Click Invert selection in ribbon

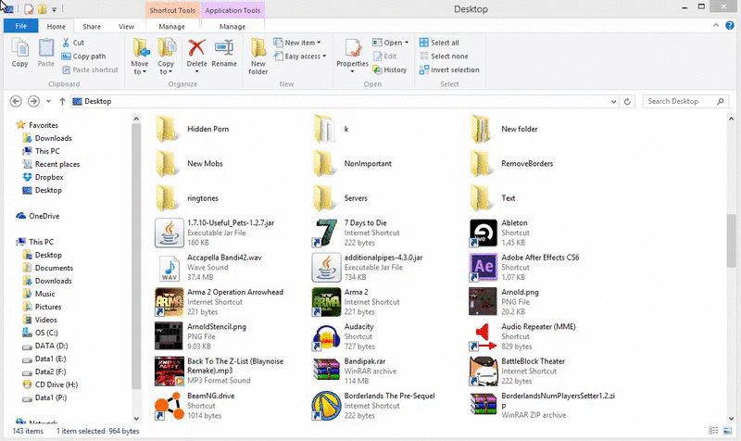[x=449, y=70]
